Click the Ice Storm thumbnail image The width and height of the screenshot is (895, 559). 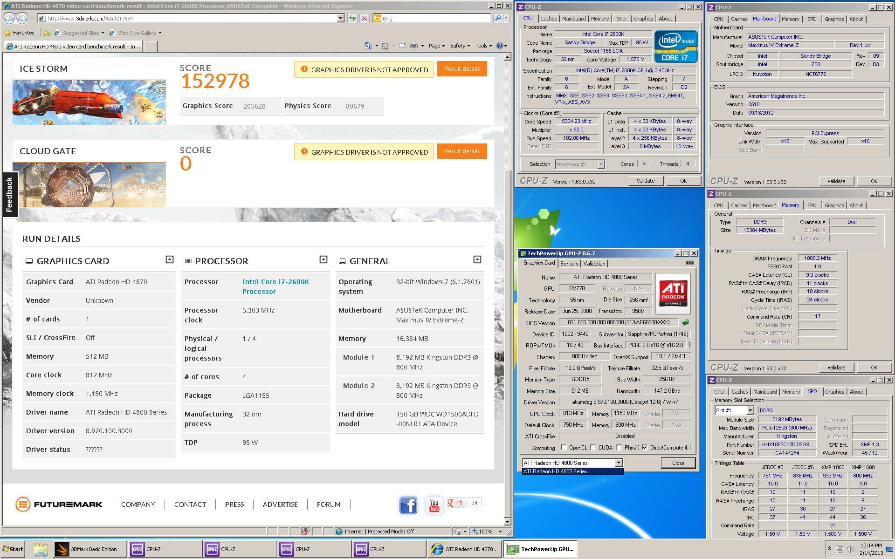point(89,102)
